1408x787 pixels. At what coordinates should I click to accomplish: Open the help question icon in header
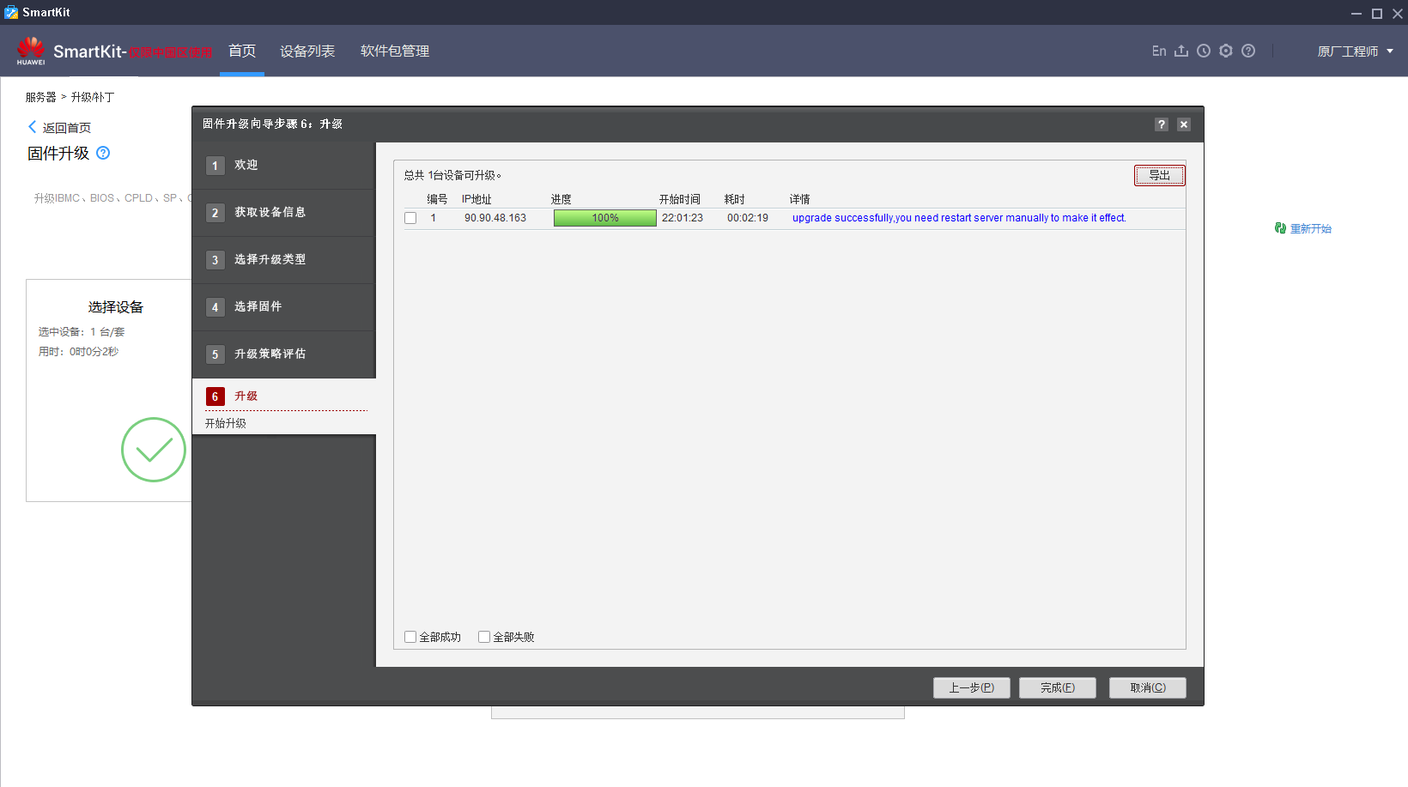(1248, 51)
